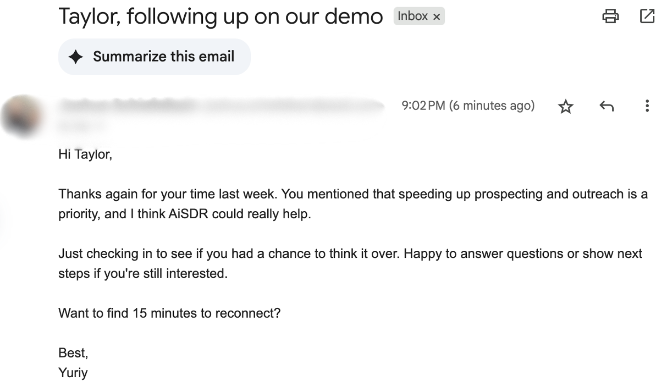This screenshot has height=388, width=666.
Task: Click the blurred sender email address
Action: coord(294,106)
